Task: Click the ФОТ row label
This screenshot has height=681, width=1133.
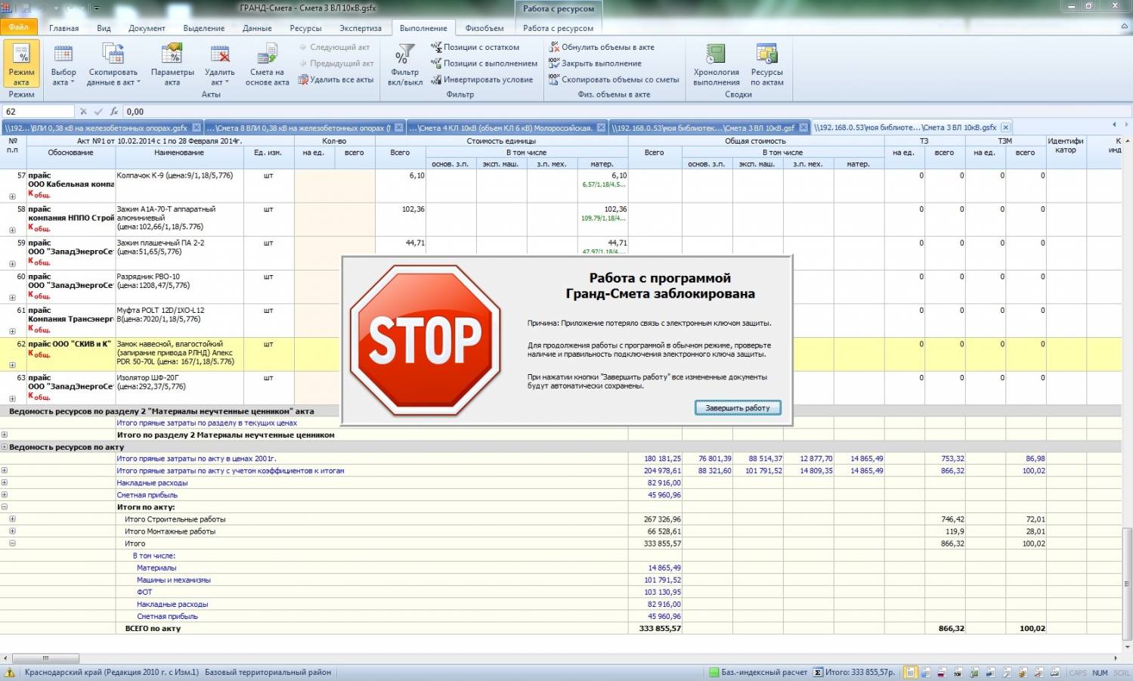Action: pos(144,592)
